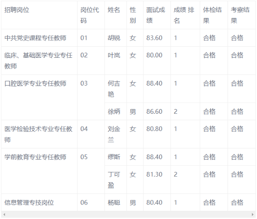Click the 信息管理专技岗位 cell
The height and width of the screenshot is (219, 257).
tap(29, 202)
